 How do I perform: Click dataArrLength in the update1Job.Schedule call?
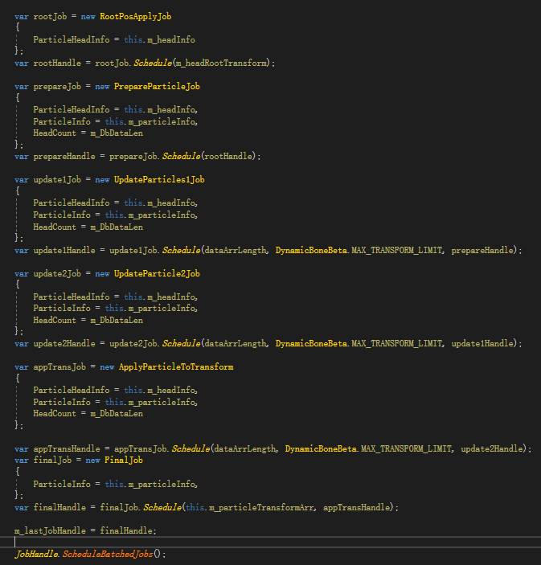point(236,250)
